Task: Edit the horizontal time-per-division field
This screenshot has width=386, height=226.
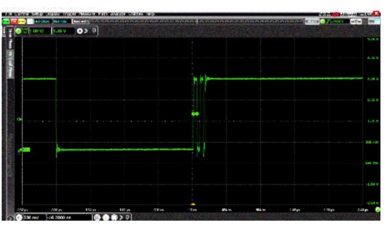Action: pos(34,217)
